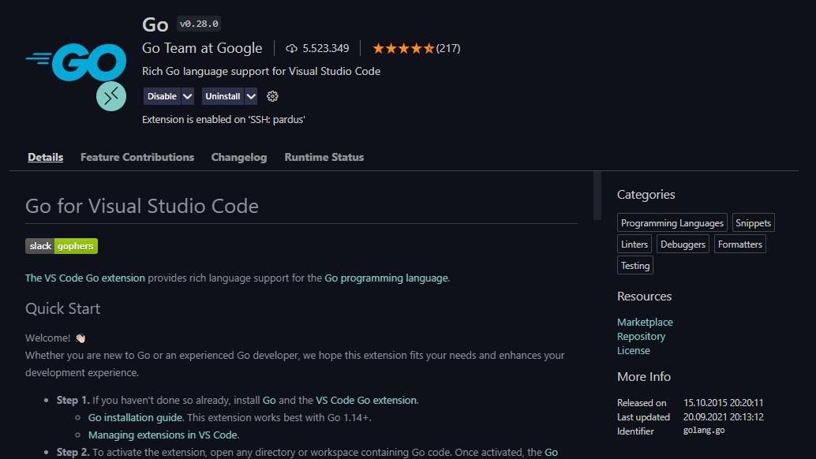816x459 pixels.
Task: Click the remote indicator badge on Go logo
Action: click(110, 96)
